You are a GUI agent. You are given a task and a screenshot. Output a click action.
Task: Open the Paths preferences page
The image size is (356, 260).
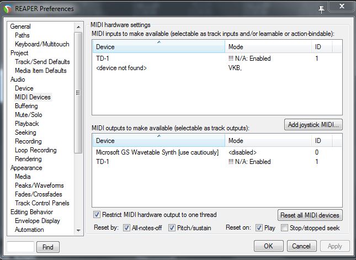pos(22,35)
